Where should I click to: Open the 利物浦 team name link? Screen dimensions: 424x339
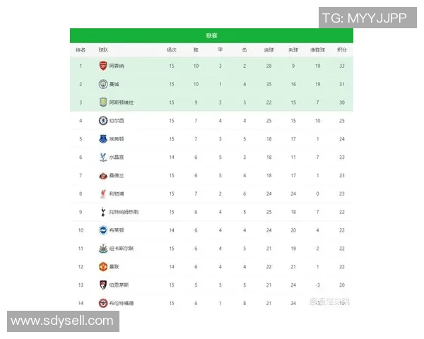pos(117,194)
